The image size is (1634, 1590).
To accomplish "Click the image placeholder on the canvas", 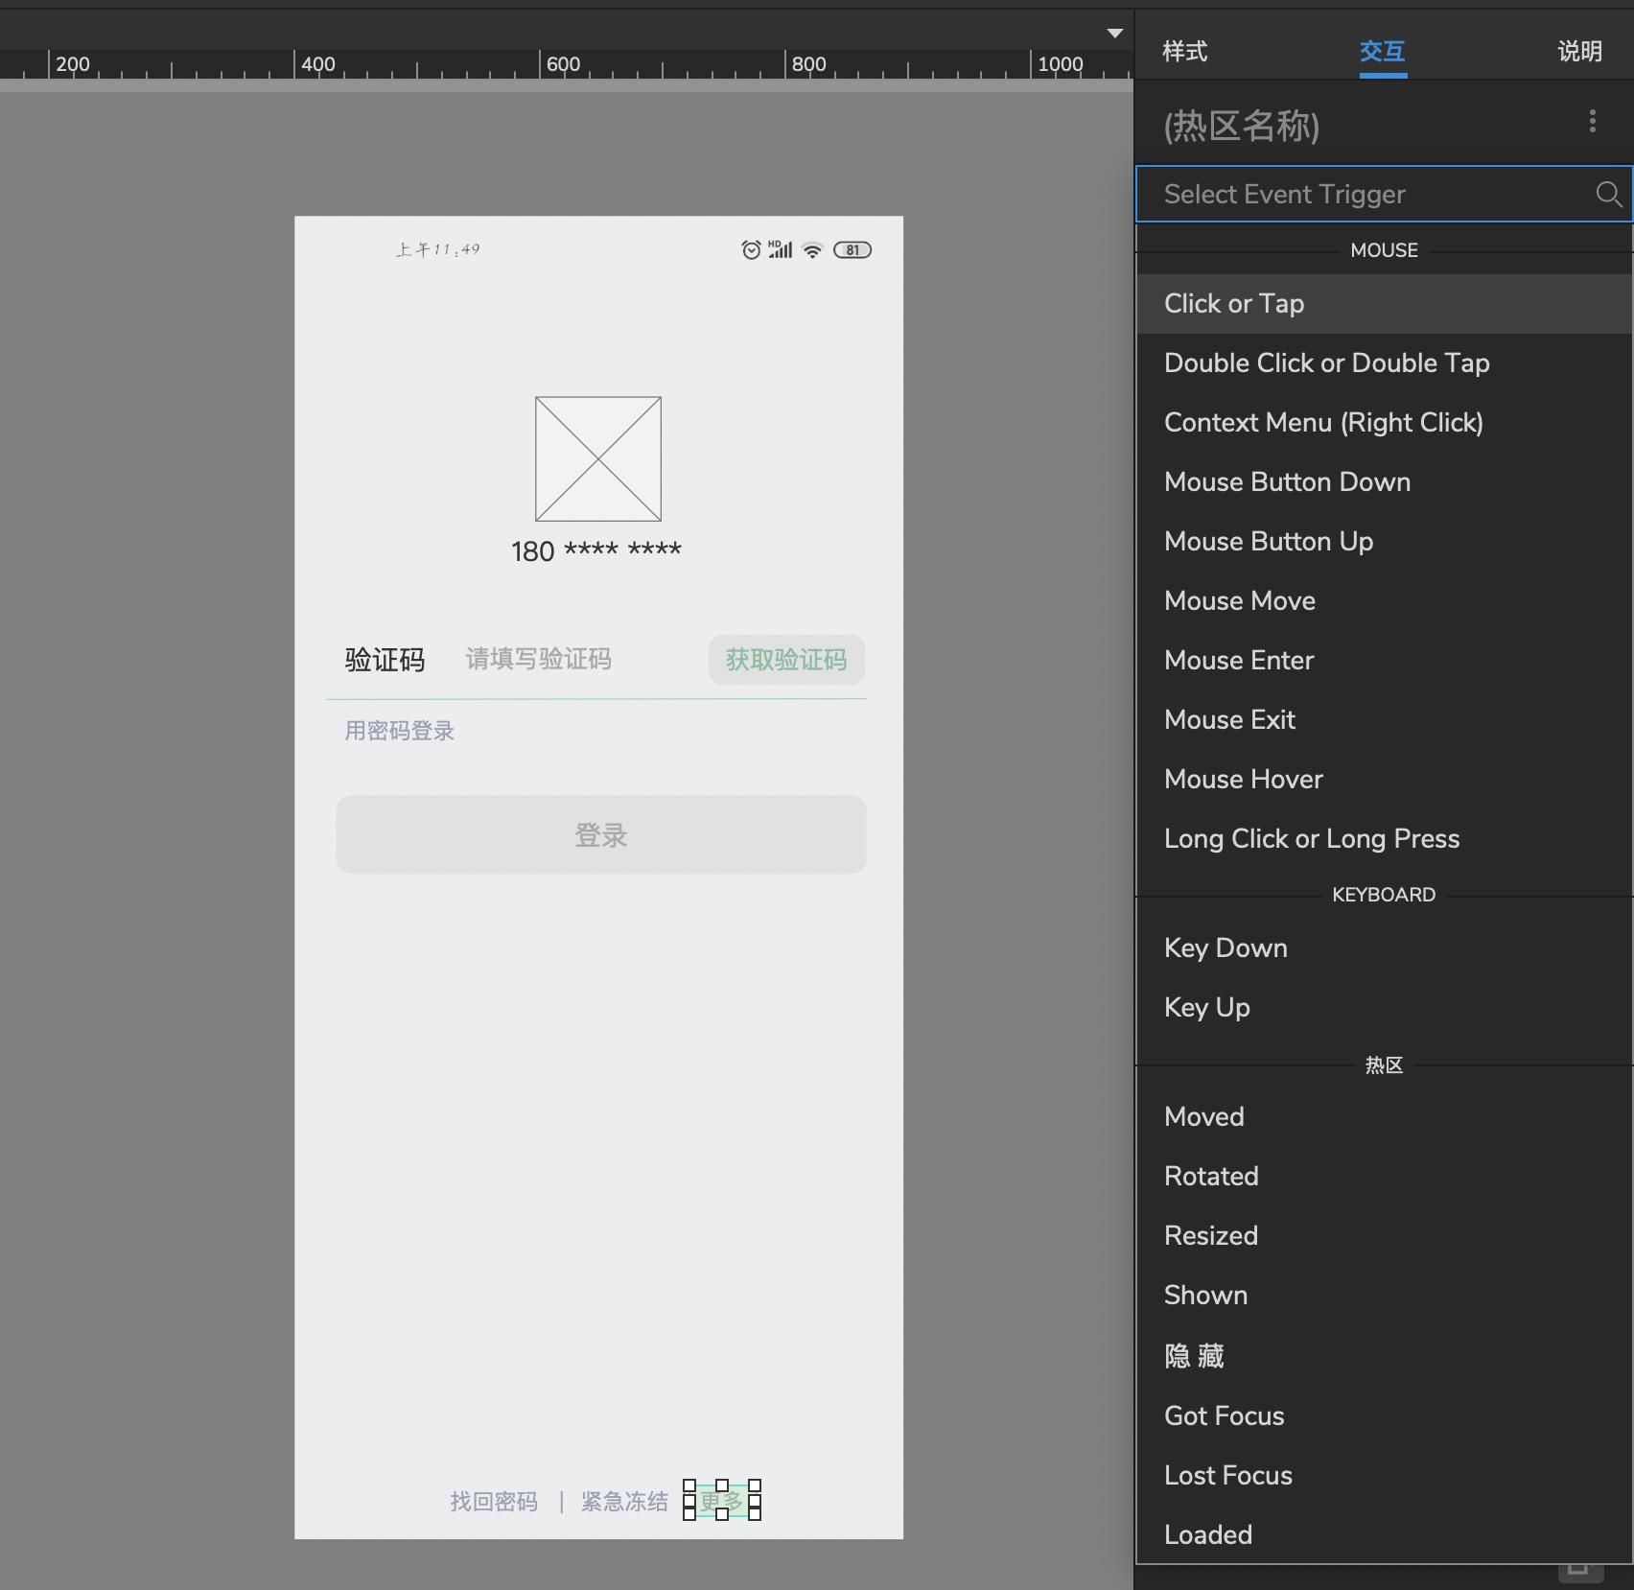I will tap(597, 458).
